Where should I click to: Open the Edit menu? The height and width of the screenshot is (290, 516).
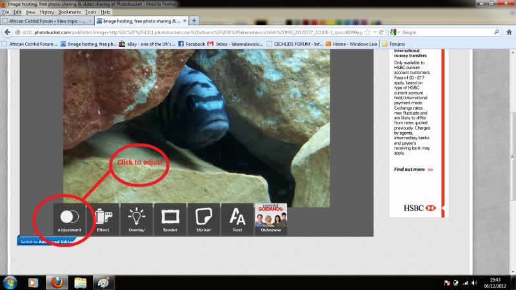[17, 12]
